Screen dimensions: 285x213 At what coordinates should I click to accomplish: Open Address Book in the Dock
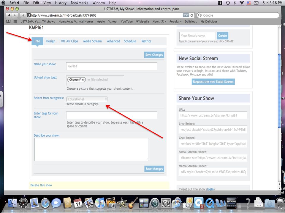67,203
